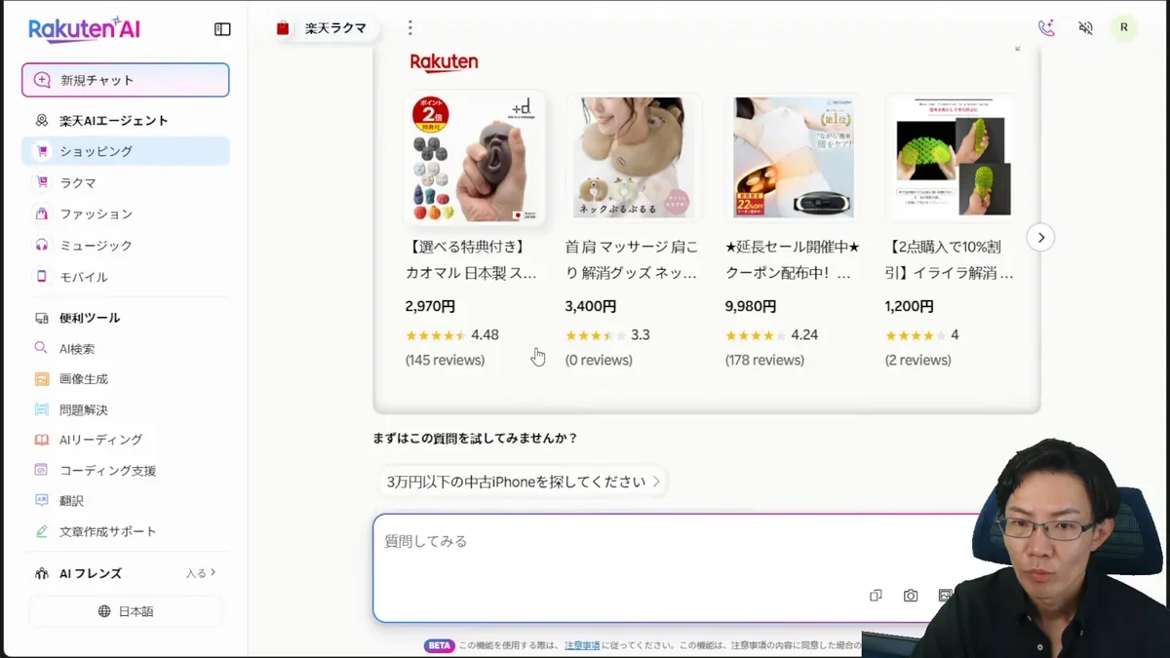Click the 問題解決 icon
The image size is (1170, 658).
tap(41, 409)
